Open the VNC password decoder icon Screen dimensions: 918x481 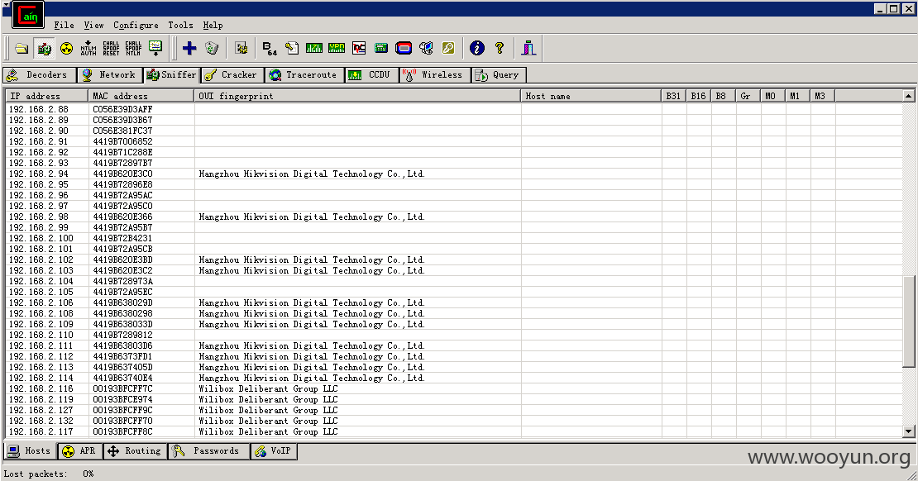coord(359,48)
